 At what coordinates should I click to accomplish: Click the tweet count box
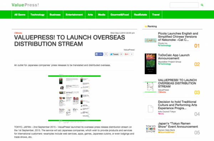pos(121,54)
